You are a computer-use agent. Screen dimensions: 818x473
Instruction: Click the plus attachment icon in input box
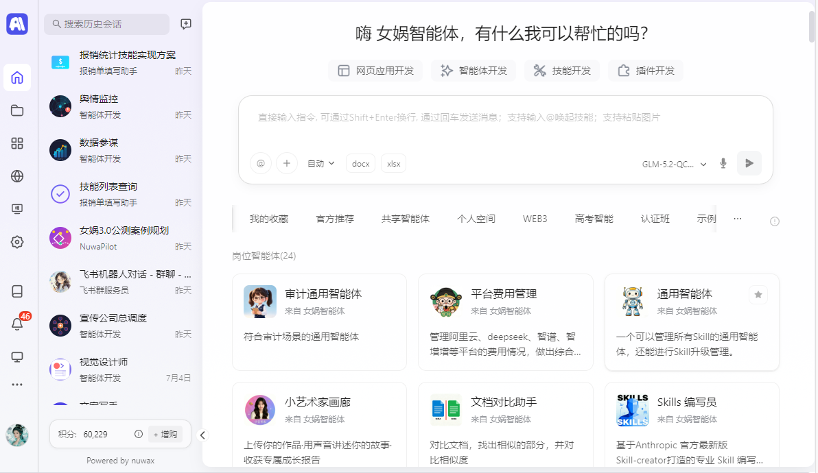pos(287,164)
